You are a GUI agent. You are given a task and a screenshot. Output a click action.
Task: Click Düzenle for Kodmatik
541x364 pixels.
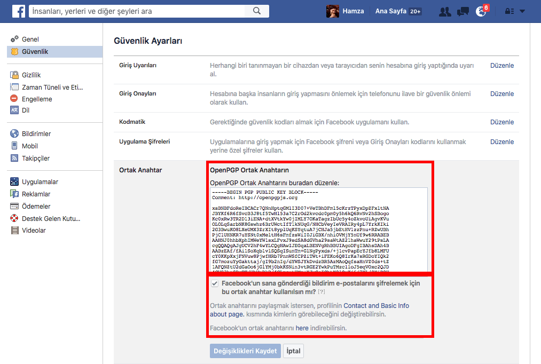pos(502,122)
